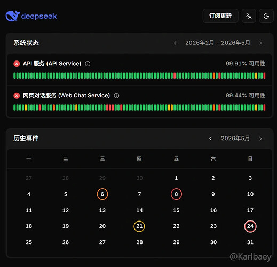Click the 历史事件 heading
This screenshot has width=277, height=267.
(x=26, y=139)
